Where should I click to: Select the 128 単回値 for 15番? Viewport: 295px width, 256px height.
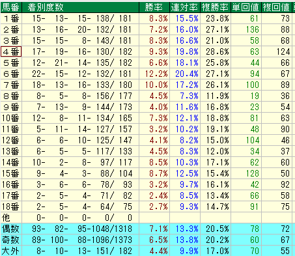(253, 174)
